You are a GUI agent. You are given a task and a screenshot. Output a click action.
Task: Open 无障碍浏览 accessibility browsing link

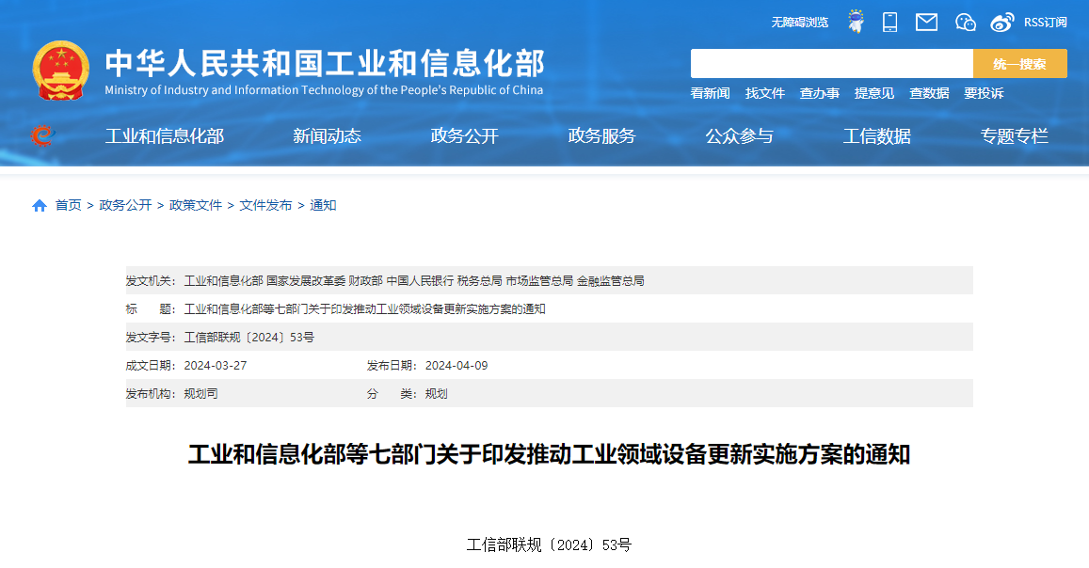coord(799,23)
